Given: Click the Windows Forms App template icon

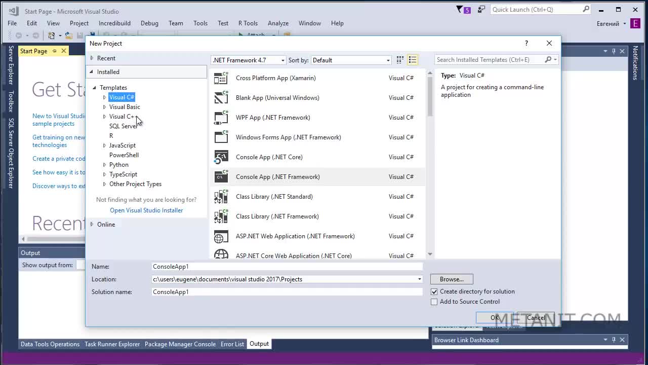Looking at the screenshot, I should coord(221,137).
